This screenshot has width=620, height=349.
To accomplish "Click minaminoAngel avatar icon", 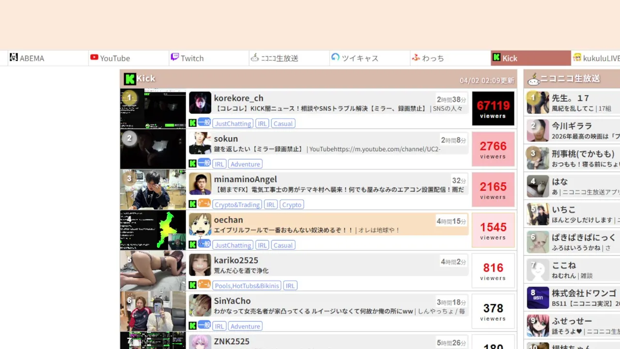I will pos(200,184).
